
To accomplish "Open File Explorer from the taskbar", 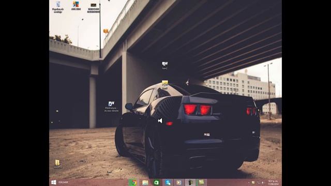I will pyautogui.click(x=145, y=182).
